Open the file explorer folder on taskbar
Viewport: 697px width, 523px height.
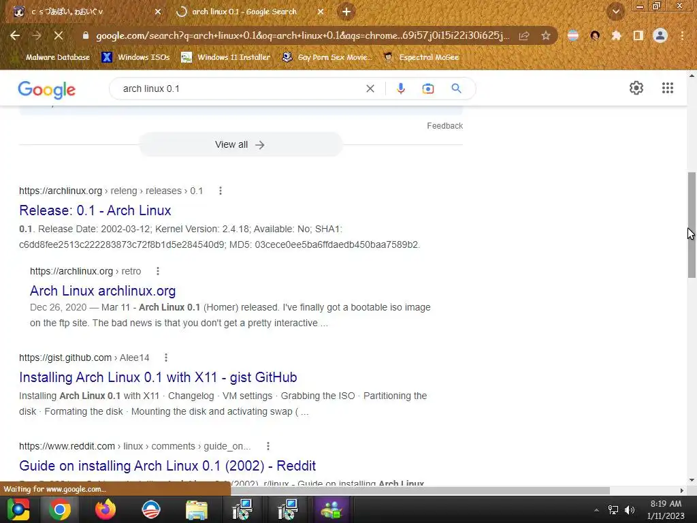coord(196,509)
